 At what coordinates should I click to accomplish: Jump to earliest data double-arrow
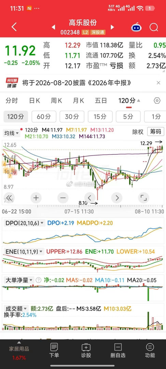coord(9,198)
